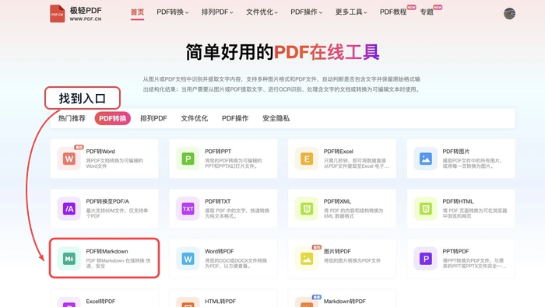The image size is (545, 307).
Task: Click the PDF转PPT green P icon
Action: pyautogui.click(x=188, y=159)
